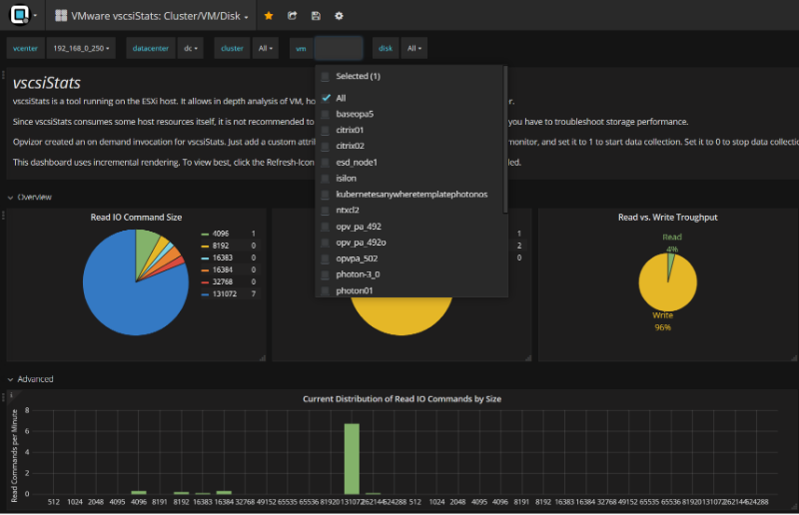Click the vscsiStats heading text
The image size is (799, 515).
[47, 83]
